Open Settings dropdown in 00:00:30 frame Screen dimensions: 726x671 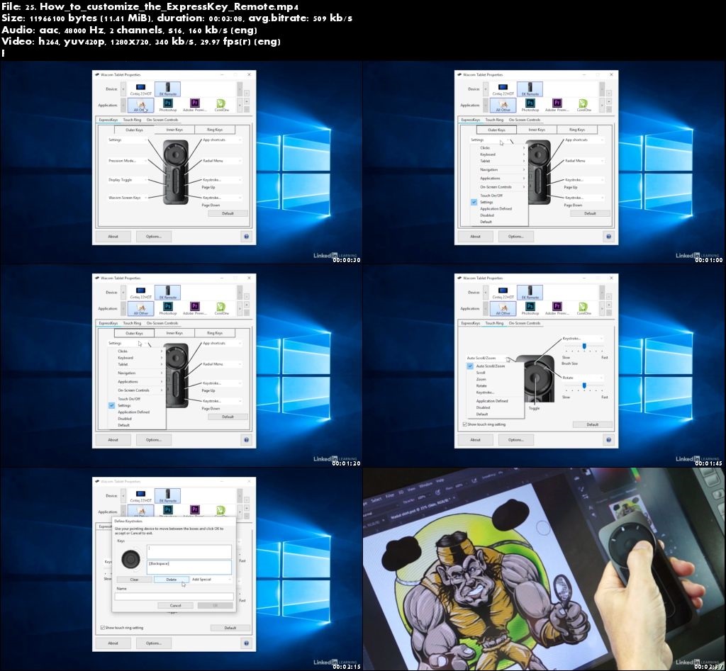tap(128, 140)
